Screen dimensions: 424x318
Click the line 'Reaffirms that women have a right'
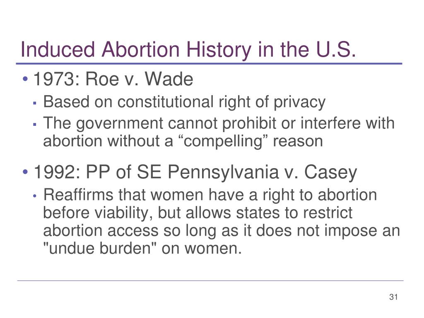[210, 195]
